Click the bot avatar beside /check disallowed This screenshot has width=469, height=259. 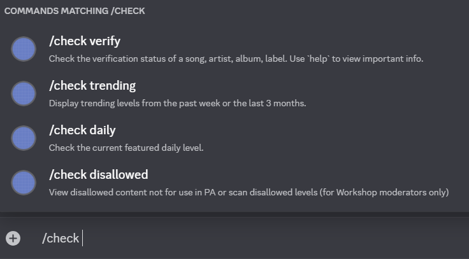click(x=24, y=183)
